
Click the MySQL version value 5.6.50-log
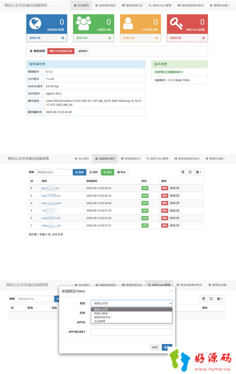click(52, 86)
